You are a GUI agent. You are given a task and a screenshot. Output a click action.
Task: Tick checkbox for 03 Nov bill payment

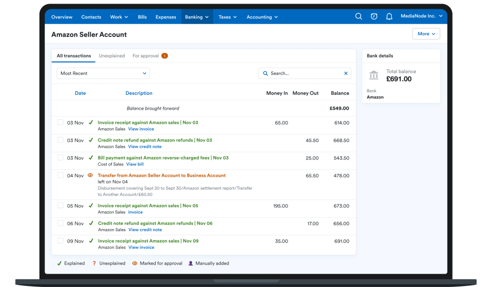(60, 157)
